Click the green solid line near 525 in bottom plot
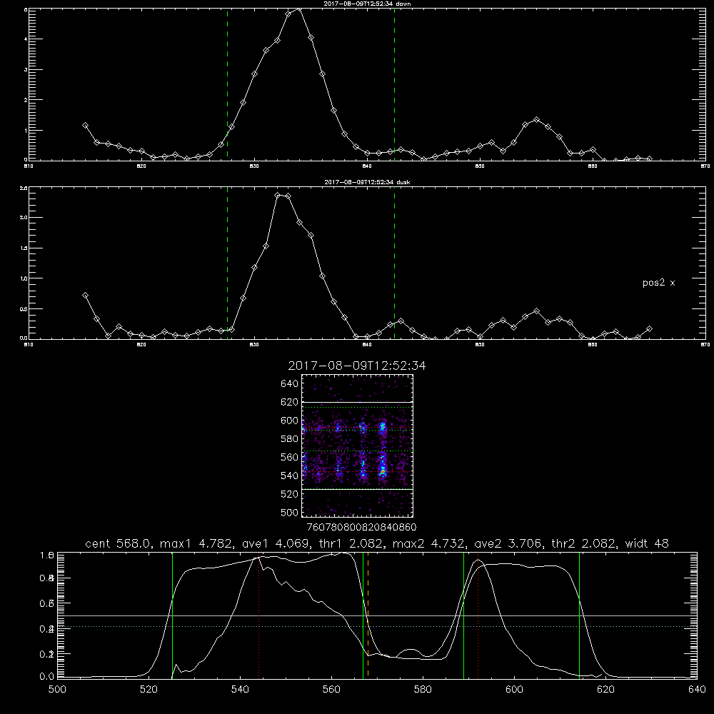Image resolution: width=714 pixels, height=714 pixels. (173, 615)
